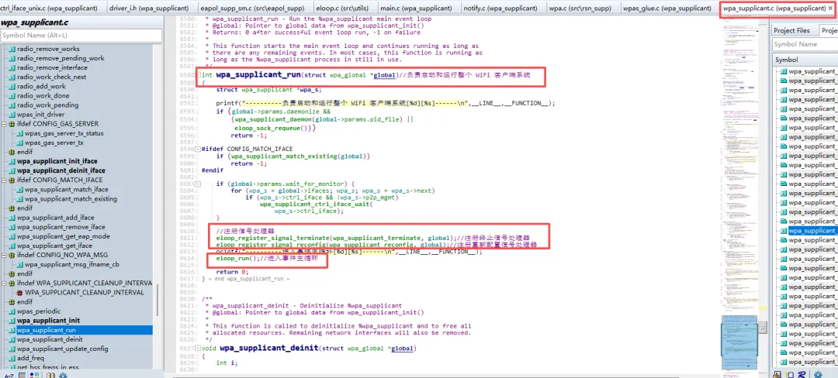
Task: Click editor vertical scrollbar thumb
Action: (764, 328)
